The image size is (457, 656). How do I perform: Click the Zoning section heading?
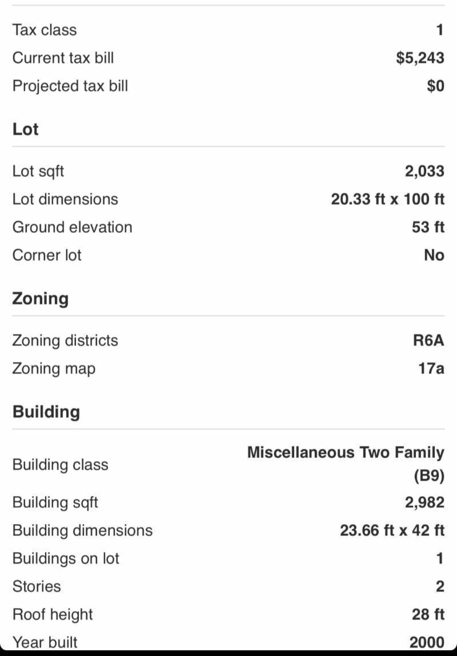point(40,299)
